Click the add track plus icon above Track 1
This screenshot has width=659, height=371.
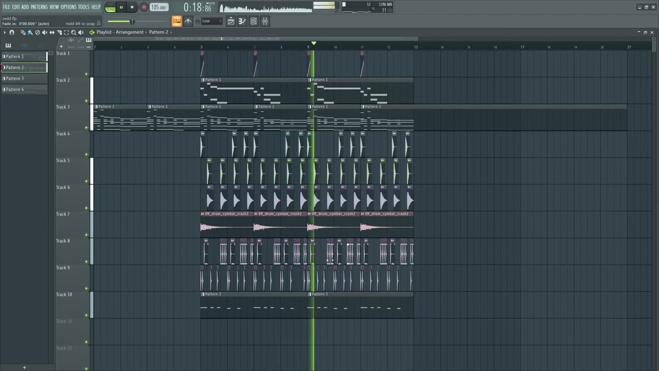61,46
